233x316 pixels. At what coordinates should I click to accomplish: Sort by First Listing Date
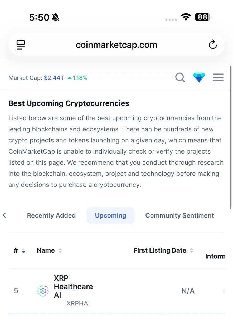[x=163, y=250]
